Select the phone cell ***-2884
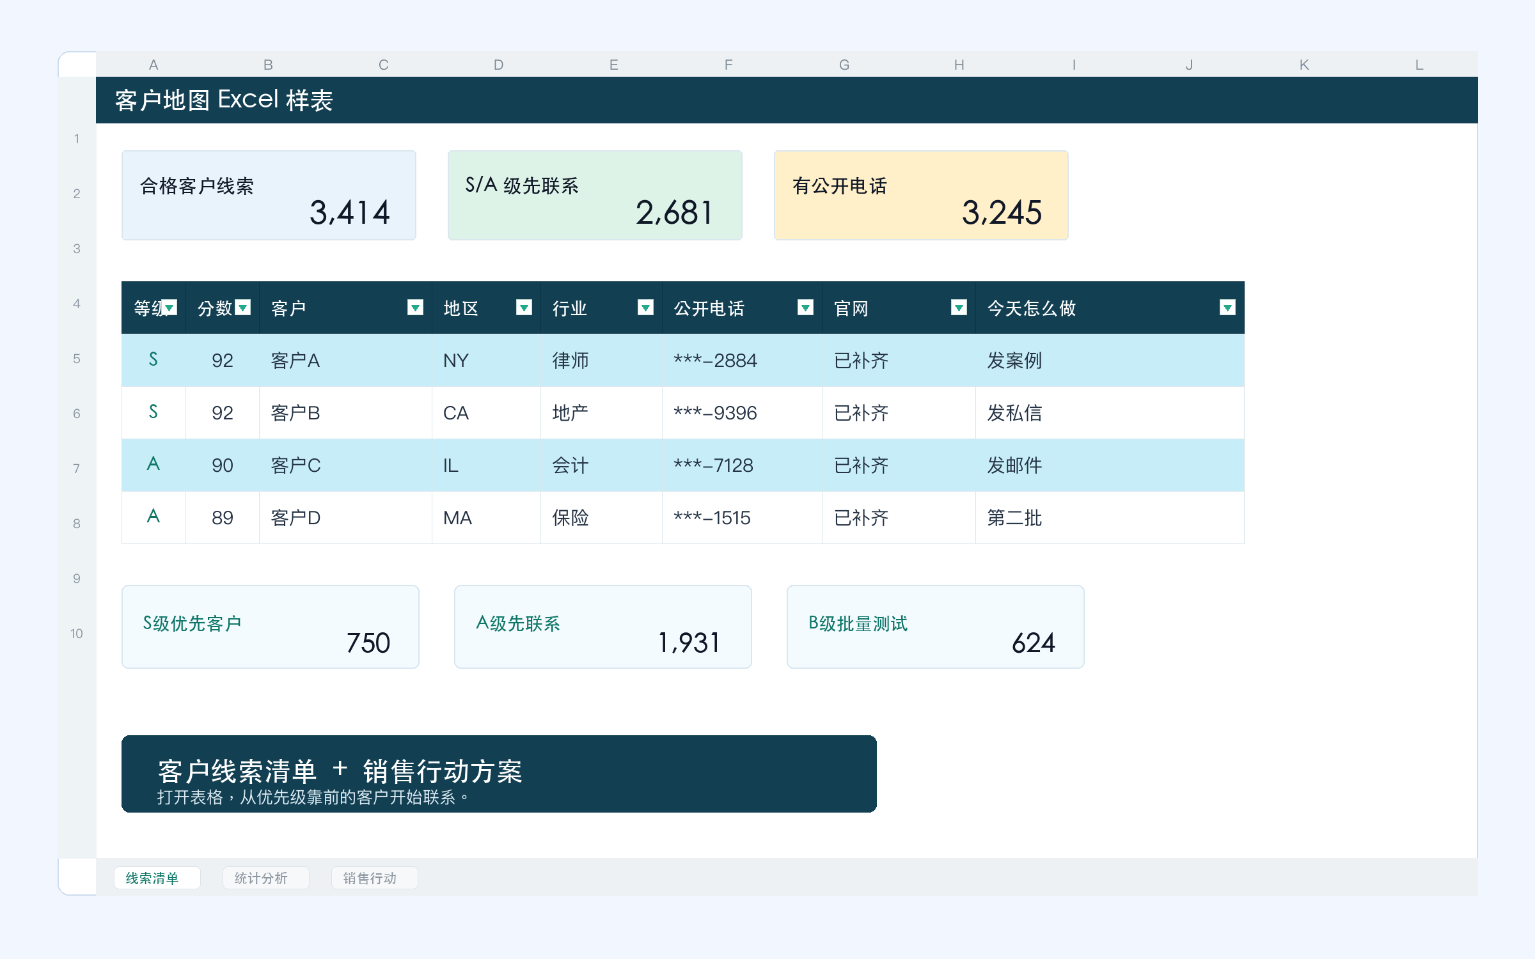 (742, 361)
